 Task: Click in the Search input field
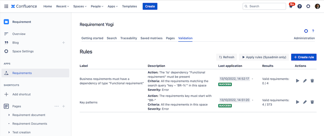click(x=264, y=6)
